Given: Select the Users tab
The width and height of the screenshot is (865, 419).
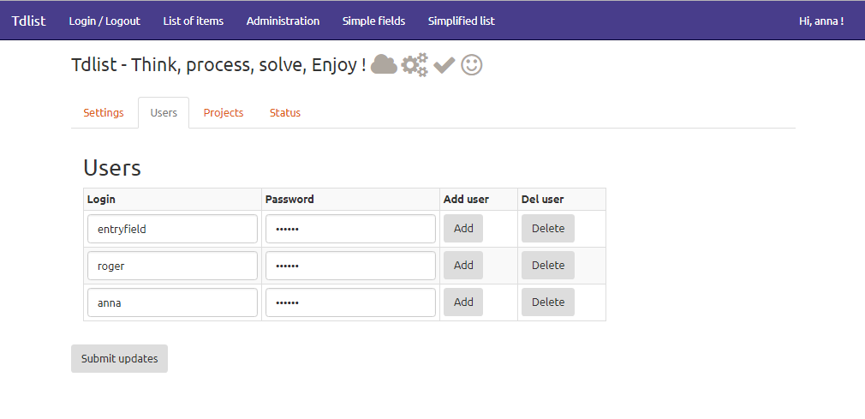Looking at the screenshot, I should (164, 112).
